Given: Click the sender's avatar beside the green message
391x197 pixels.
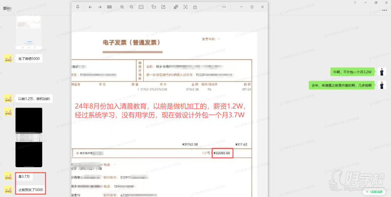Looking at the screenshot, I should [x=383, y=71].
